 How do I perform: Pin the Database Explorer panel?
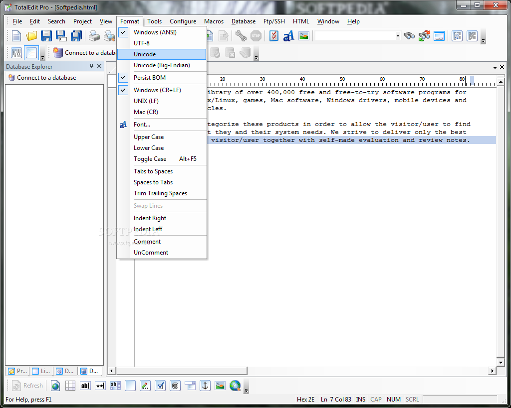tap(92, 66)
